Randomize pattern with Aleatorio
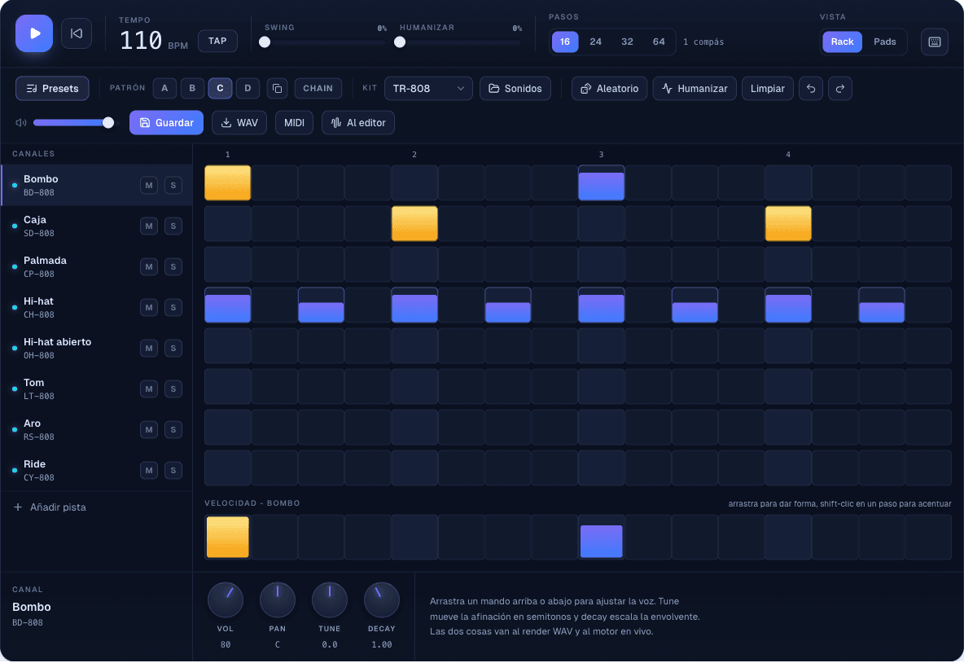Screen dimensions: 964x663 click(x=609, y=89)
